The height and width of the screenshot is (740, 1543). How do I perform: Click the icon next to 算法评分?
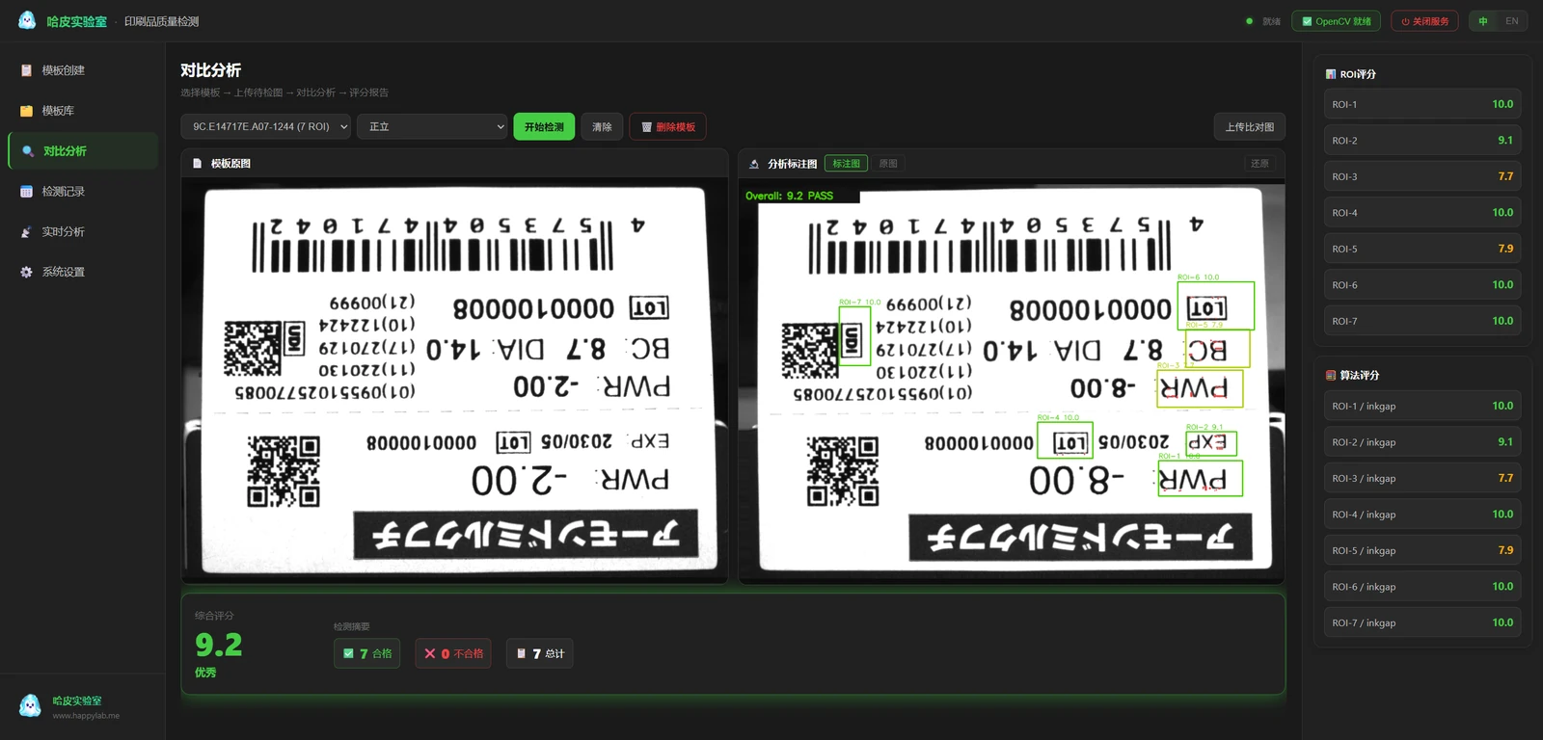(x=1331, y=376)
